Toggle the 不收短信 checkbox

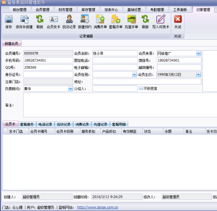[141, 88]
